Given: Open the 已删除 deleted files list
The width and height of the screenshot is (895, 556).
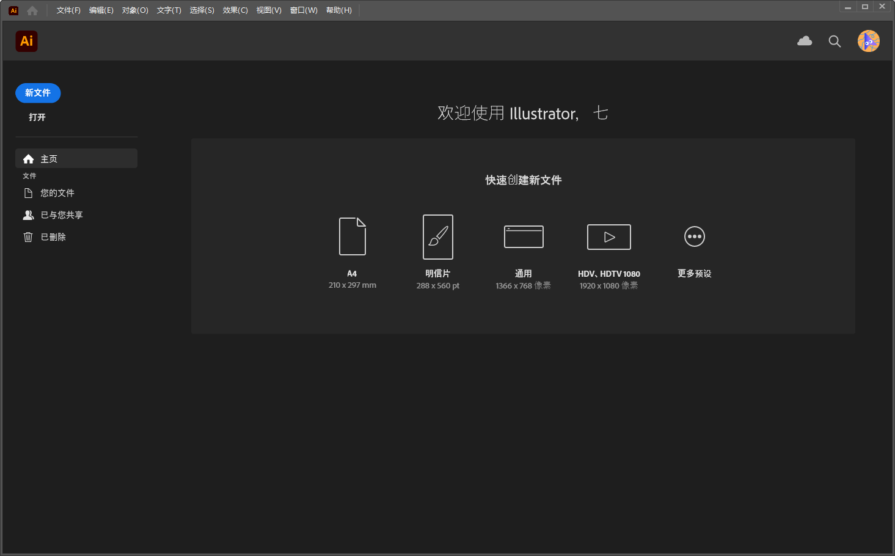Looking at the screenshot, I should coord(53,236).
